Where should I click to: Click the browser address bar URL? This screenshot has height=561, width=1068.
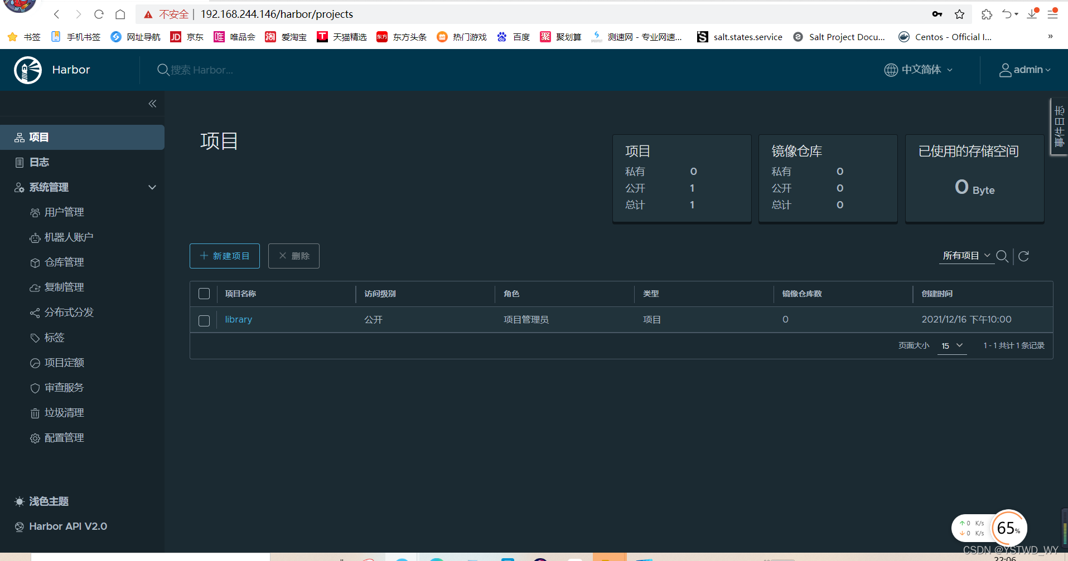pos(277,14)
